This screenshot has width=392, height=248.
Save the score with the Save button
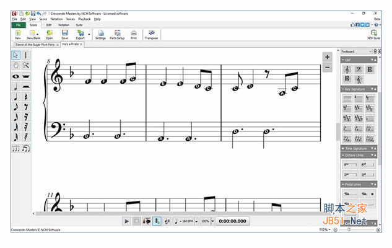click(65, 35)
